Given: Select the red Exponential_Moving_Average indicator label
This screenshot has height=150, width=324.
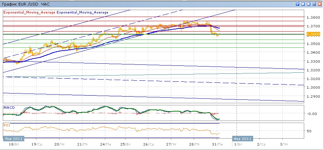Looking at the screenshot, I should tap(29, 12).
